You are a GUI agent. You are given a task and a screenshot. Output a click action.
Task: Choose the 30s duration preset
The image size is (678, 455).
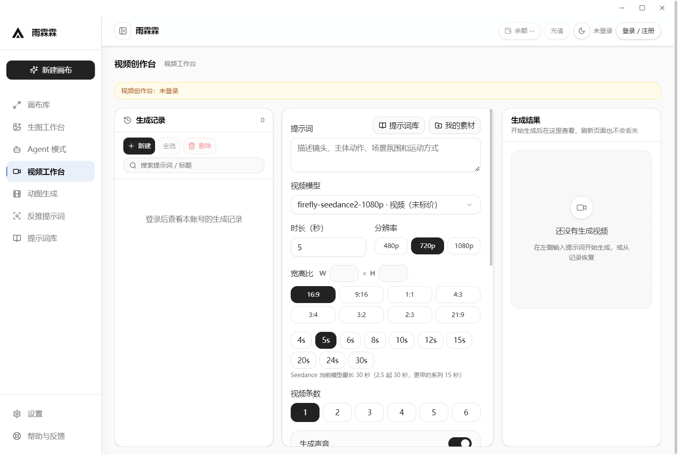coord(361,361)
